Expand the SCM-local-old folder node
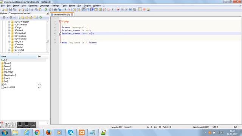 pos(9,33)
